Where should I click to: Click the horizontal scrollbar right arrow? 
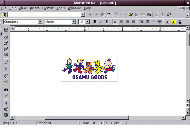[x=183, y=118]
